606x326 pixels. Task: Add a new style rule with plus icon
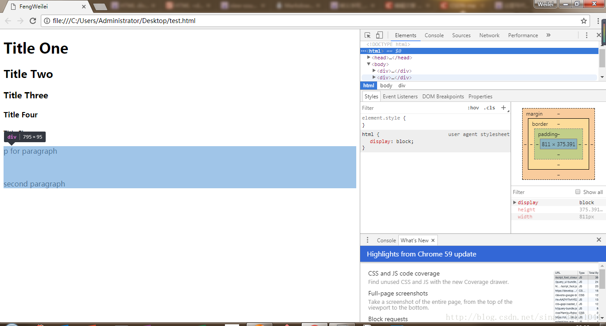click(x=504, y=108)
